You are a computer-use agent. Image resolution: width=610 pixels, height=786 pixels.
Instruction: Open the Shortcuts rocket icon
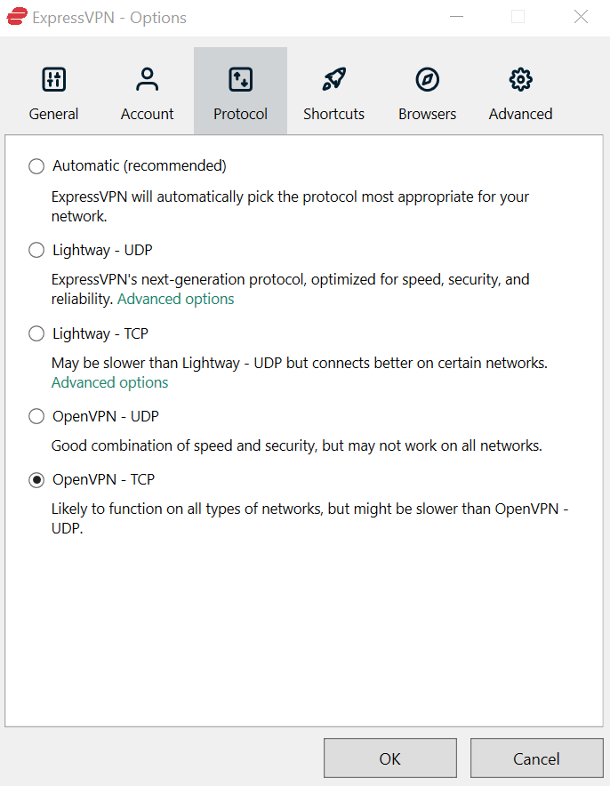pyautogui.click(x=333, y=78)
